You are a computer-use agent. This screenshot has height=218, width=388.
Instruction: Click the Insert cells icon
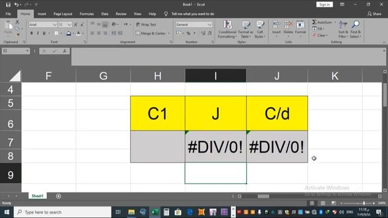pyautogui.click(x=276, y=25)
